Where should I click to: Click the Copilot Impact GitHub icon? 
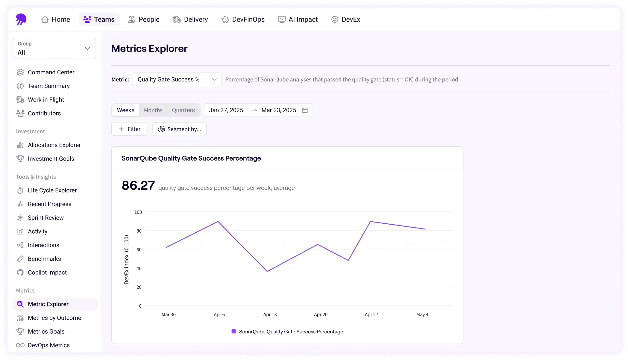click(20, 273)
